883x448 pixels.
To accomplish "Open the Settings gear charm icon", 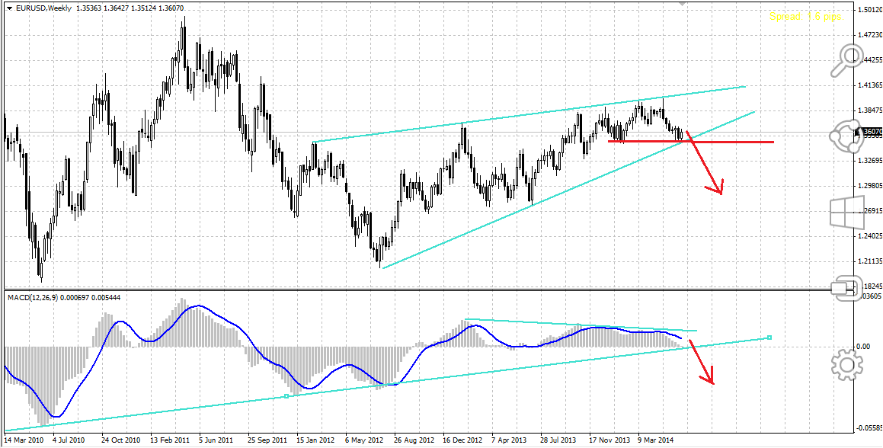I will 846,364.
